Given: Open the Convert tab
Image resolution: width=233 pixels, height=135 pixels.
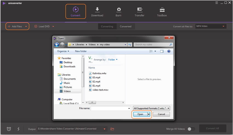Looking at the screenshot, I should pyautogui.click(x=76, y=11).
